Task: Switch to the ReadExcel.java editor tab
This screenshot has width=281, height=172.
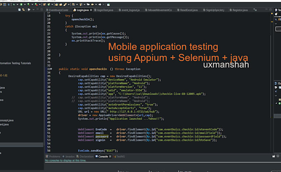Action: coord(188,10)
